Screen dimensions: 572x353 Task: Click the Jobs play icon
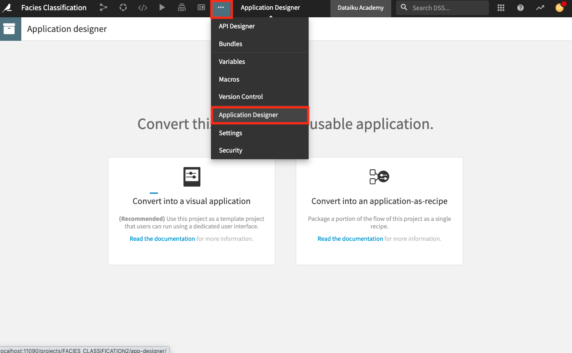point(162,8)
